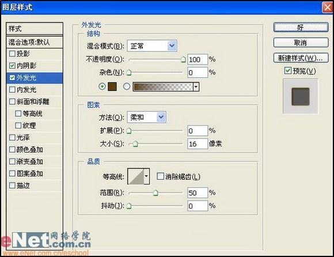Click the 范围 range field showing 50
This screenshot has height=257, width=334.
point(198,193)
